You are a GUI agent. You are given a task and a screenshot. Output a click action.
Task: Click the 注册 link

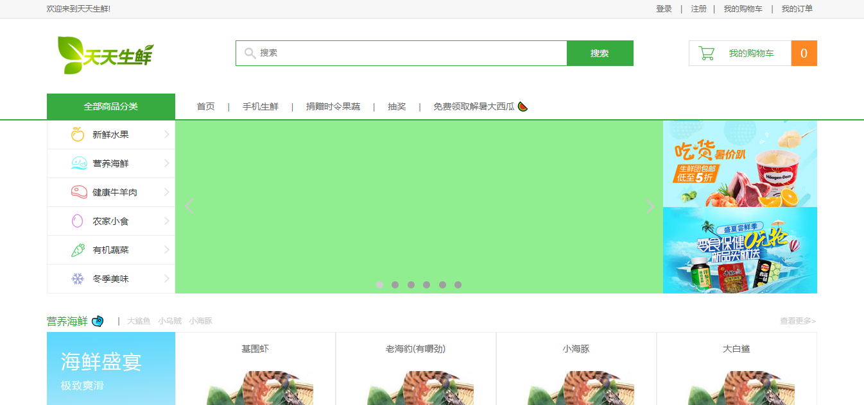tap(698, 9)
